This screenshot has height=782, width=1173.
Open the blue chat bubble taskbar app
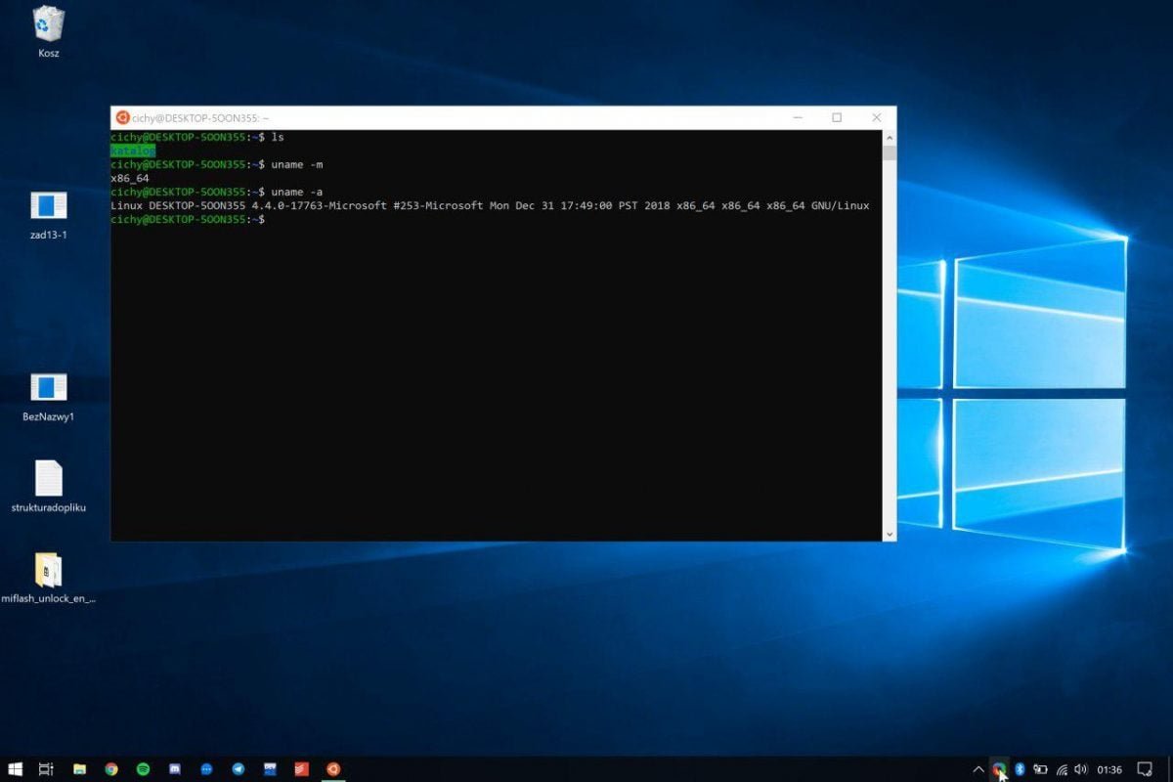coord(206,769)
